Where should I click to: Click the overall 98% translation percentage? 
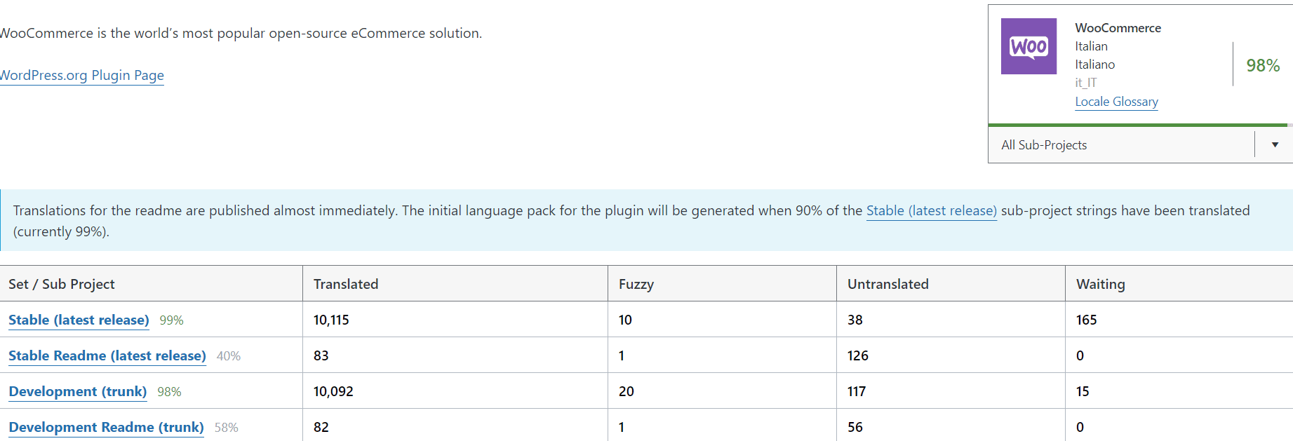1261,65
